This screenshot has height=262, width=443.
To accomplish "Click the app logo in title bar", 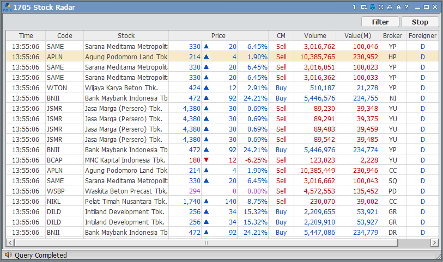I will (x=7, y=8).
